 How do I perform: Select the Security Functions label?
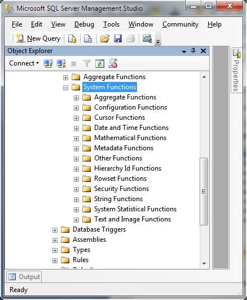tap(121, 189)
